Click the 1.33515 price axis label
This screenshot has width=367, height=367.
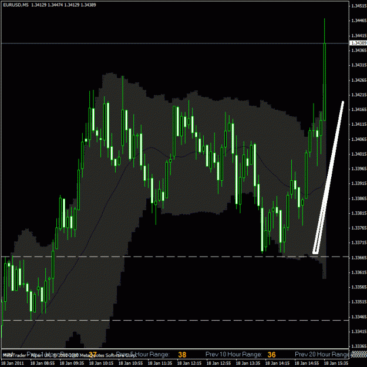point(359,302)
